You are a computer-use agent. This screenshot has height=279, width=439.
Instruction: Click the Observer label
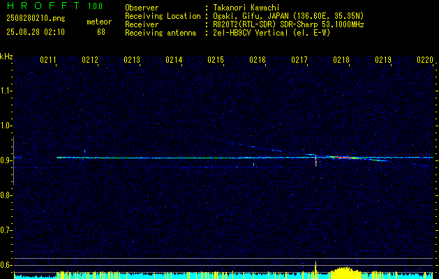[142, 8]
